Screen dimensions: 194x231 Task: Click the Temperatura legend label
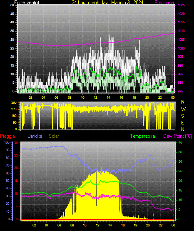pyautogui.click(x=142, y=136)
